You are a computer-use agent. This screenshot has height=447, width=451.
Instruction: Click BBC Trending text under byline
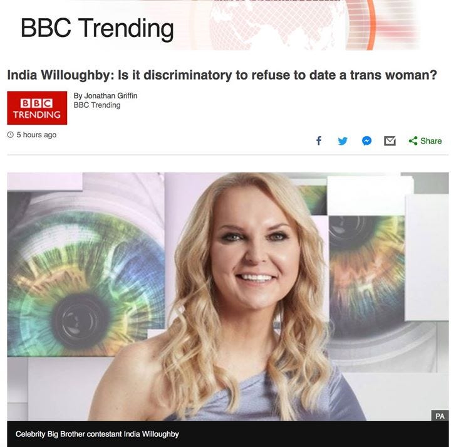coord(97,105)
